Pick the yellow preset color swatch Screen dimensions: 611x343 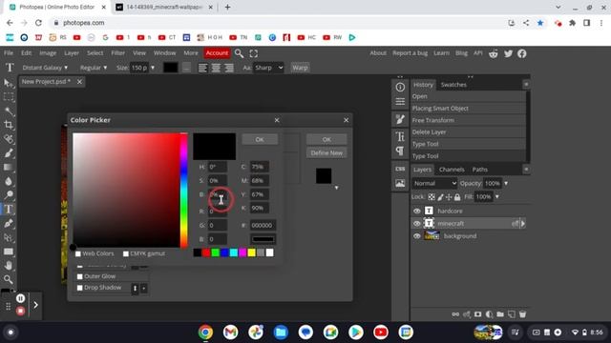252,252
